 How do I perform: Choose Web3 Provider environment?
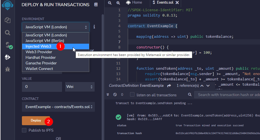point(56,52)
